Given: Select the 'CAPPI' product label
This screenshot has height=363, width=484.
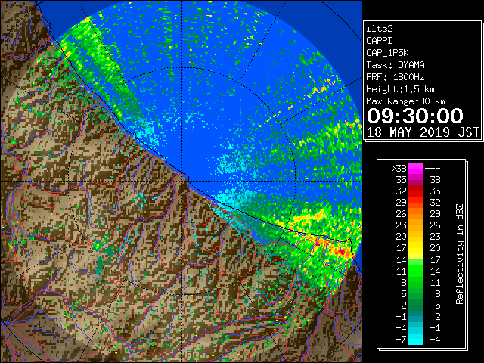Looking at the screenshot, I should pyautogui.click(x=379, y=41).
